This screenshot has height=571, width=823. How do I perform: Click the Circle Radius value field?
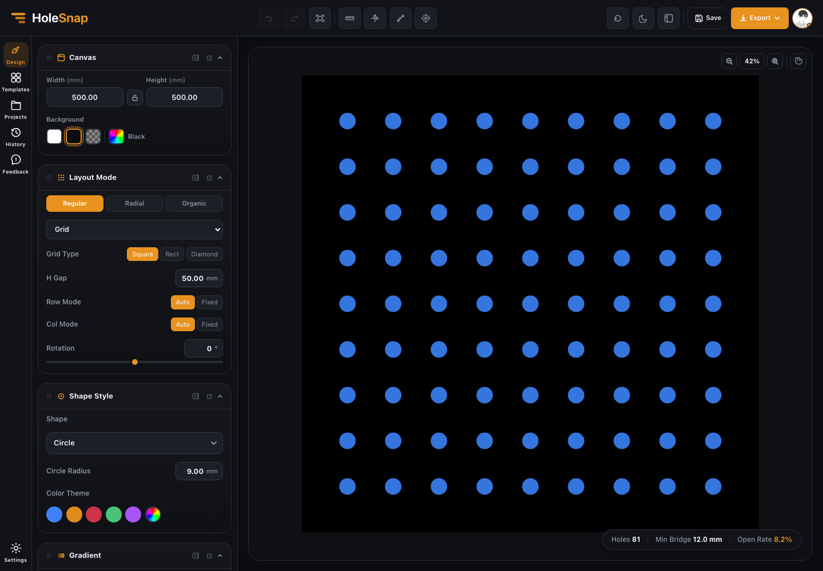click(x=199, y=471)
